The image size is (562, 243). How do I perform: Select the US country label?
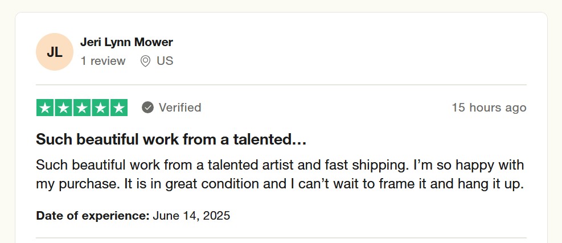tap(165, 61)
